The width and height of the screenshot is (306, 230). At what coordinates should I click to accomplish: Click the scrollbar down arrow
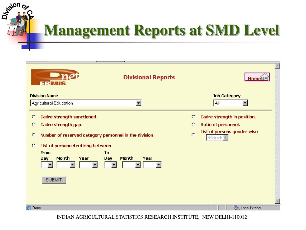click(x=277, y=201)
